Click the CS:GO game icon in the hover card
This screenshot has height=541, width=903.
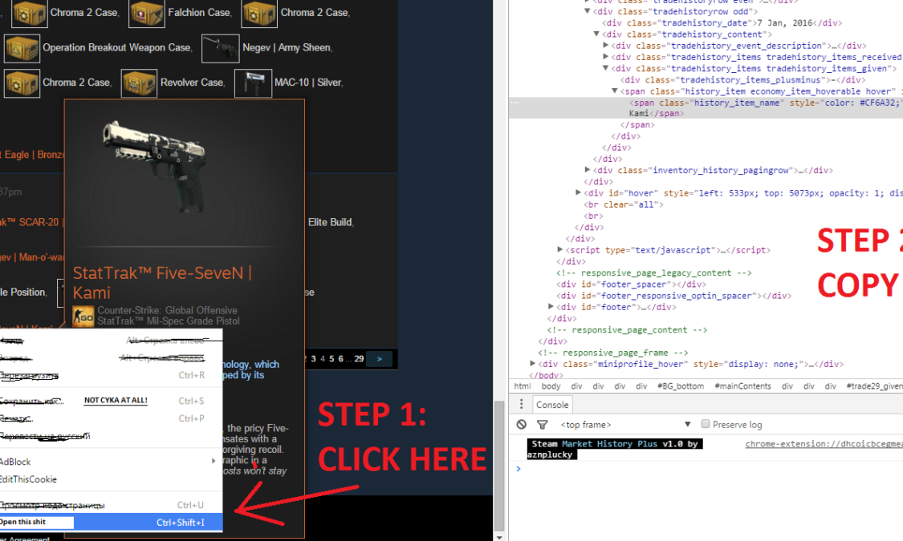[x=83, y=317]
